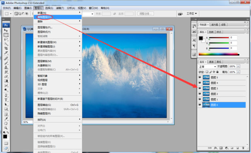The height and width of the screenshot is (153, 251).
Task: Toggle Quick Mask mode icon
Action: pyautogui.click(x=6, y=143)
